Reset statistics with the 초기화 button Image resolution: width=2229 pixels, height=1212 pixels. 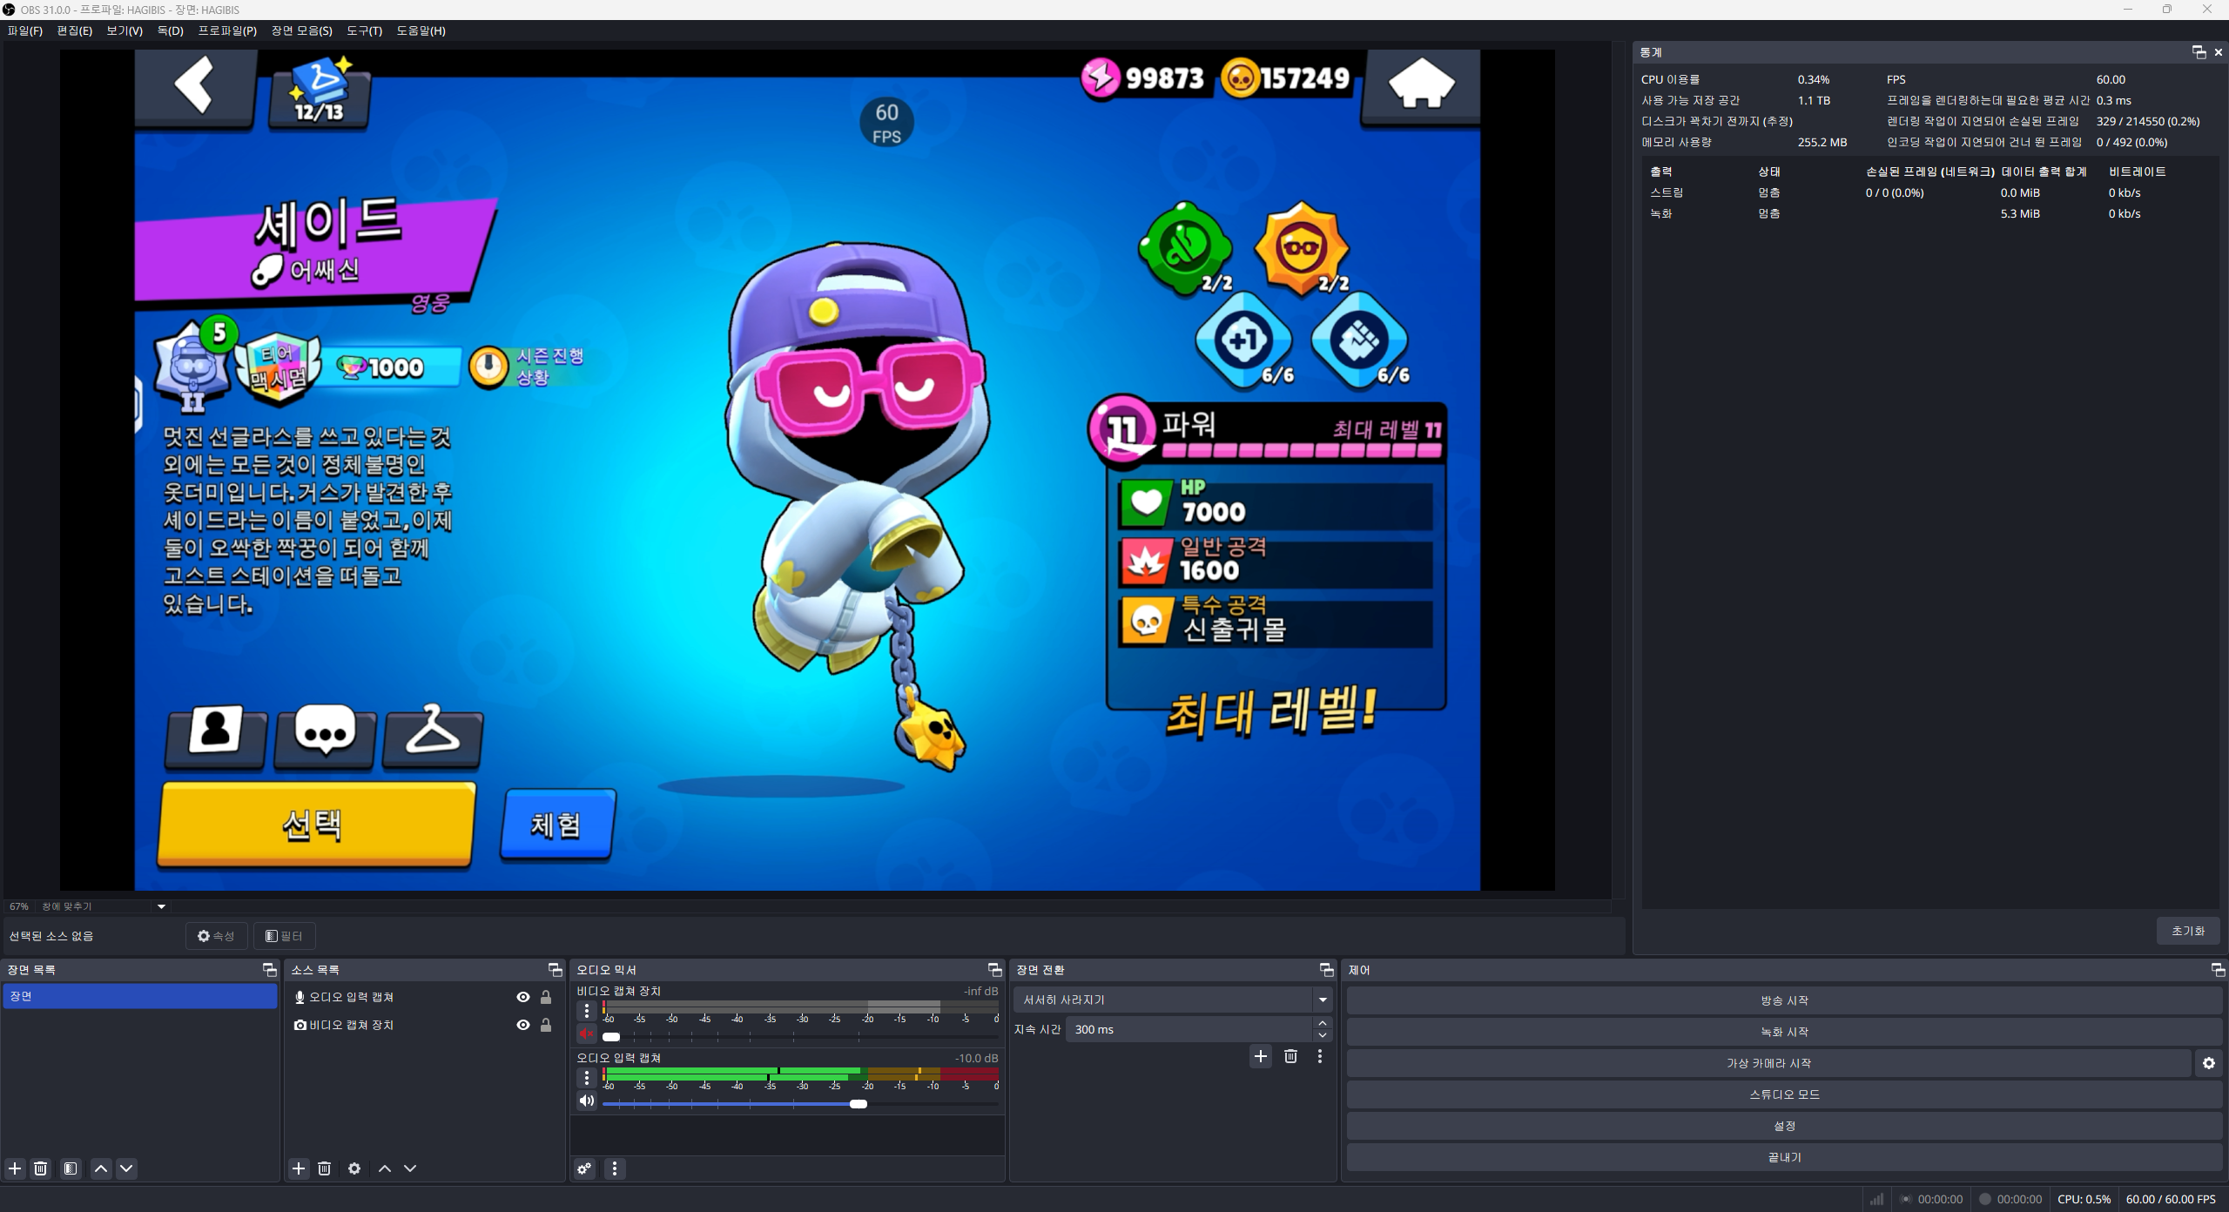(2188, 931)
